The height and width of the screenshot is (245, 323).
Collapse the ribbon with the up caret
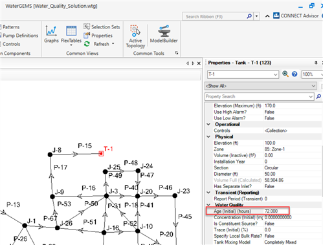[267, 16]
